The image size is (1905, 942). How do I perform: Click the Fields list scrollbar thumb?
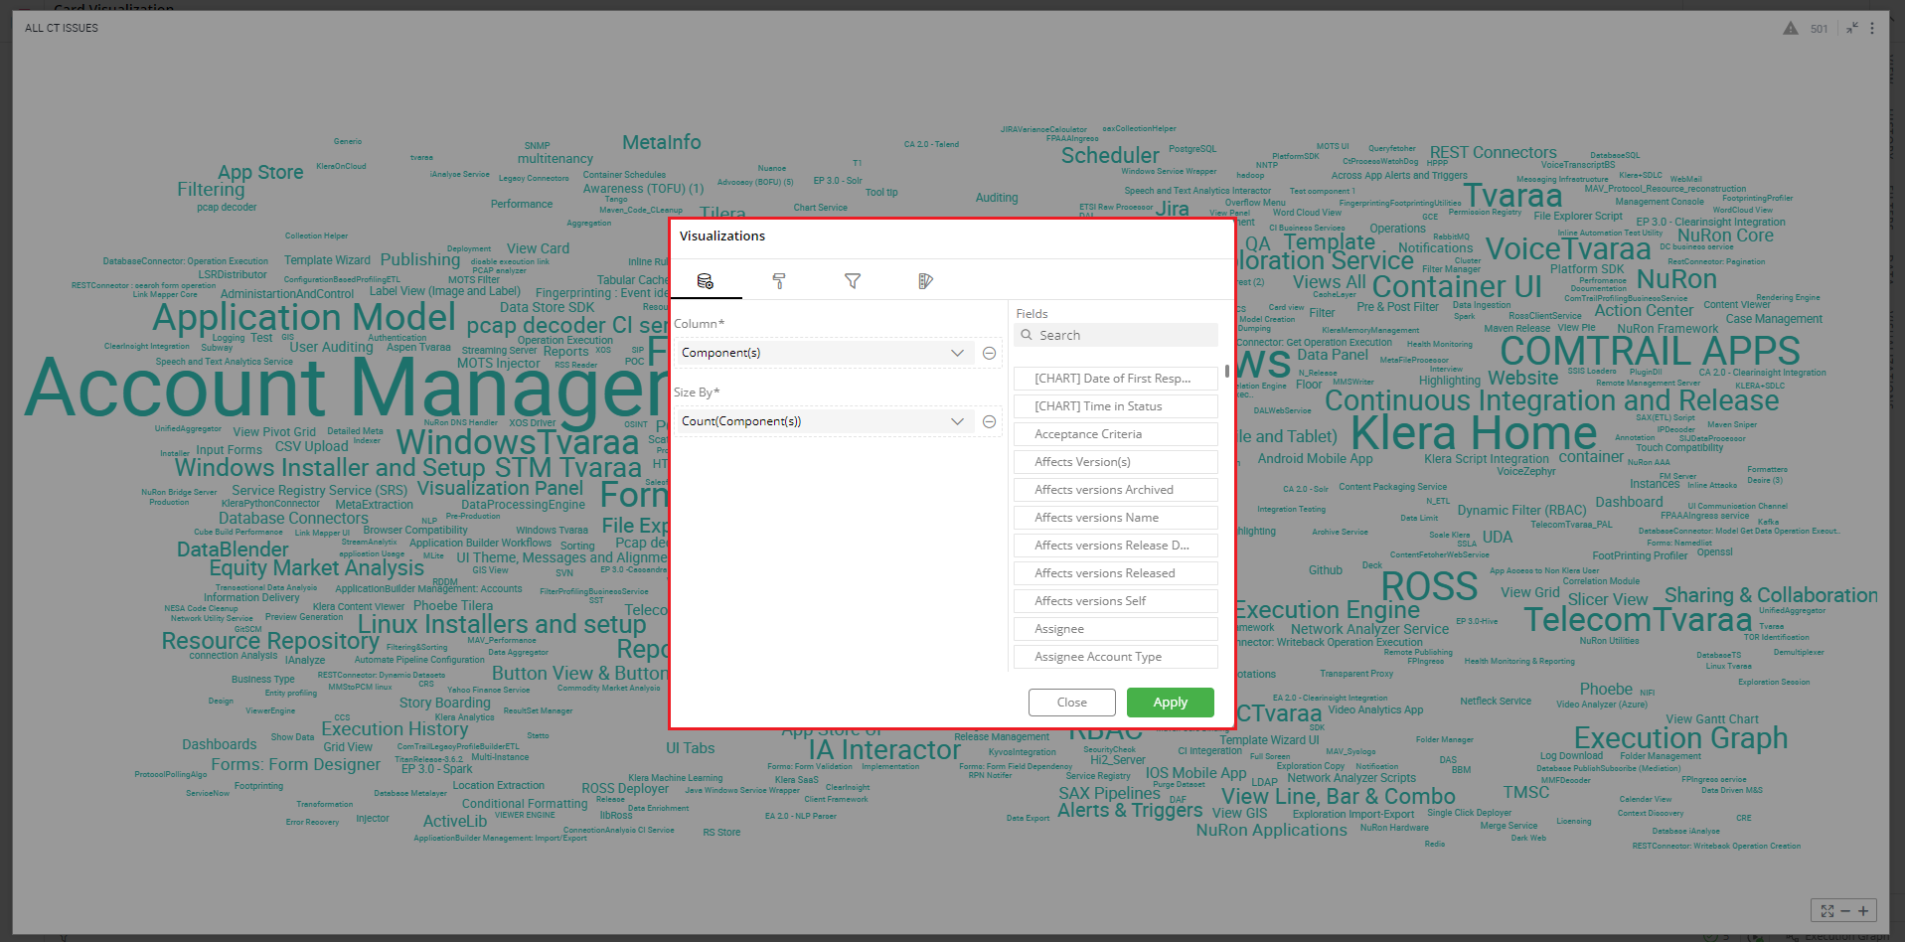(x=1227, y=371)
